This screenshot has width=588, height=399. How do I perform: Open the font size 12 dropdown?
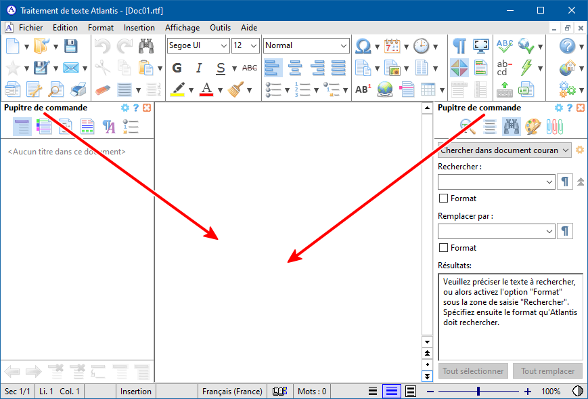(254, 46)
